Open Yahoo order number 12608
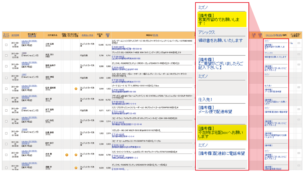This screenshot has height=172, width=304. [x=24, y=53]
